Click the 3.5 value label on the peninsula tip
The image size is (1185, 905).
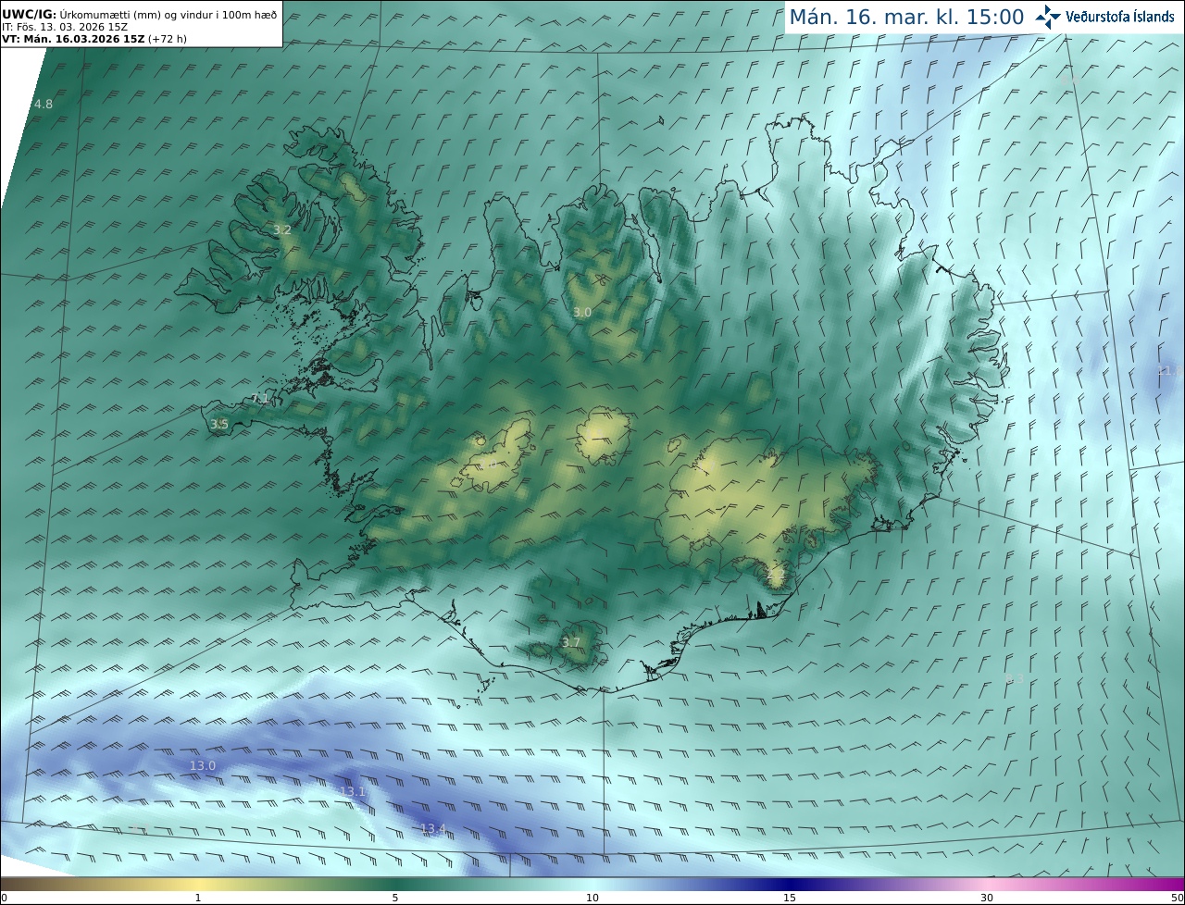tap(219, 425)
